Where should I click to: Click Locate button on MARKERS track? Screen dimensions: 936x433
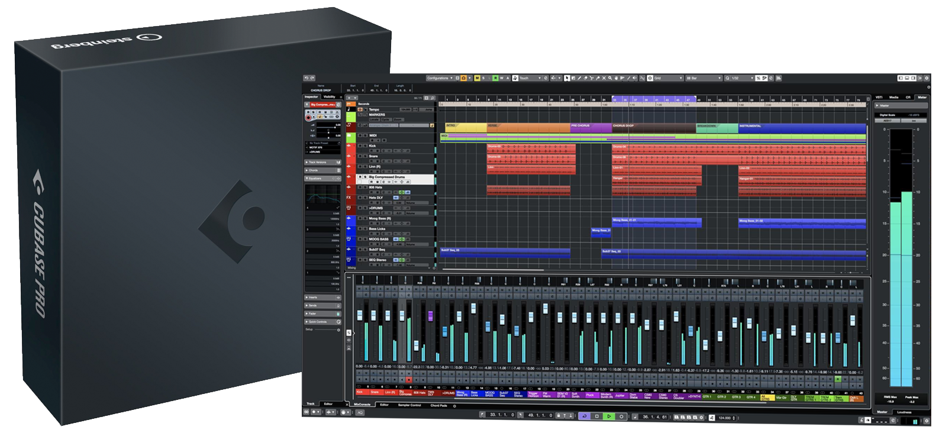pyautogui.click(x=374, y=119)
